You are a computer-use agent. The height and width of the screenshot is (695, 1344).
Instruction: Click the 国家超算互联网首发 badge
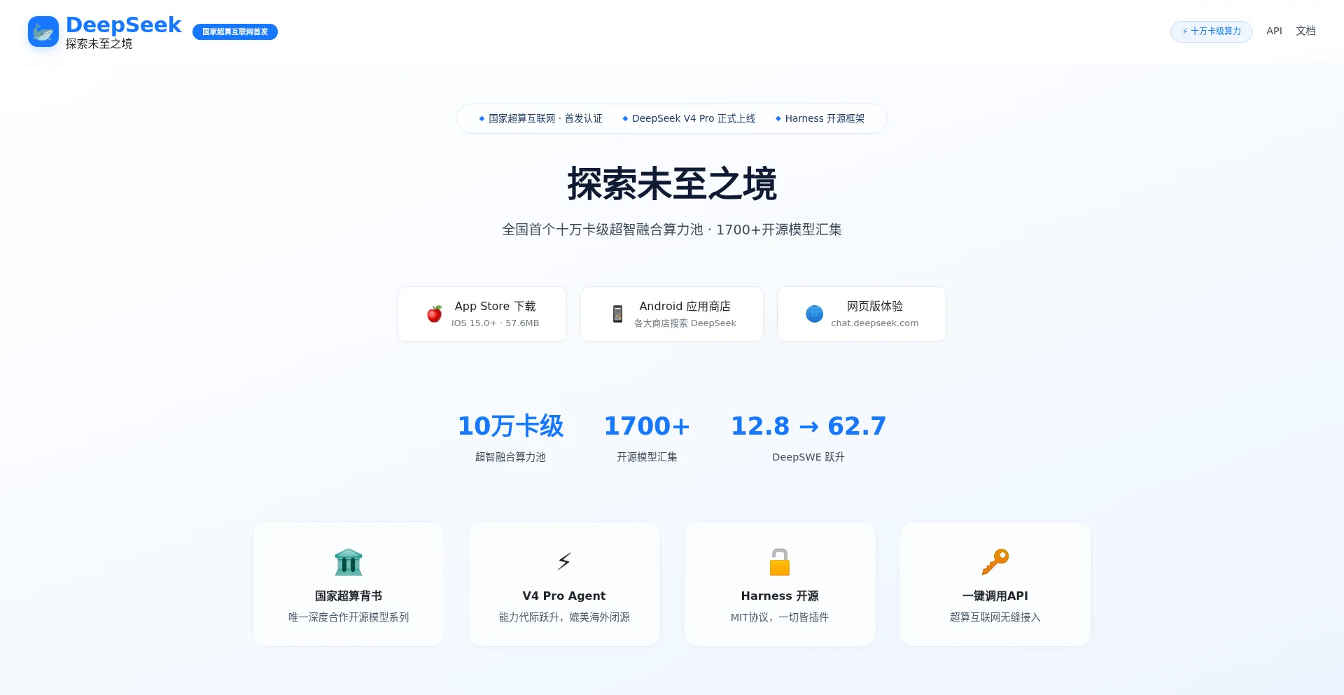pos(235,31)
